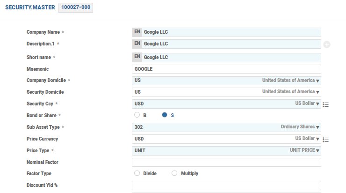Viewport: 346px width, 193px height.
Task: Select the B radio for Bond or Share
Action: [x=137, y=115]
